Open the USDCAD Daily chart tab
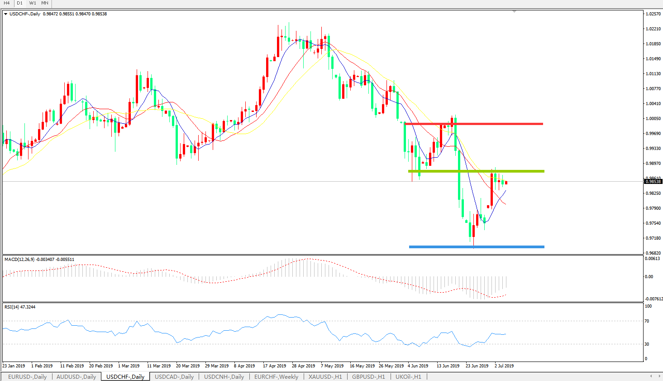Screen dimensions: 663x381 (174, 376)
